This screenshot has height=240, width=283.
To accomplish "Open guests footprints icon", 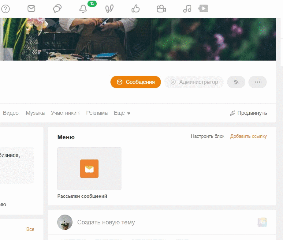I will [109, 9].
